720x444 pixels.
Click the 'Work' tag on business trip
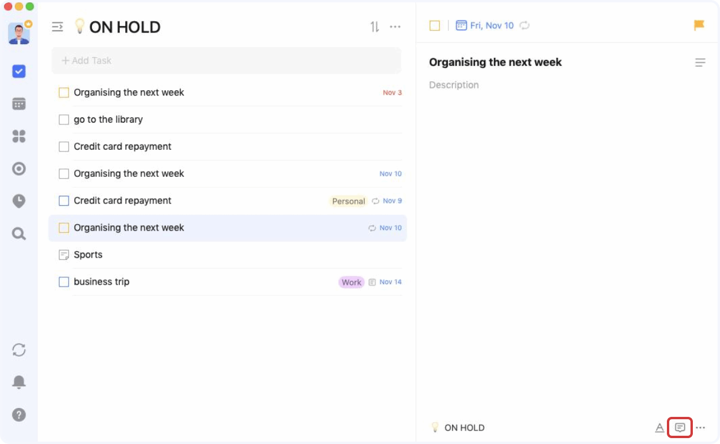point(351,282)
